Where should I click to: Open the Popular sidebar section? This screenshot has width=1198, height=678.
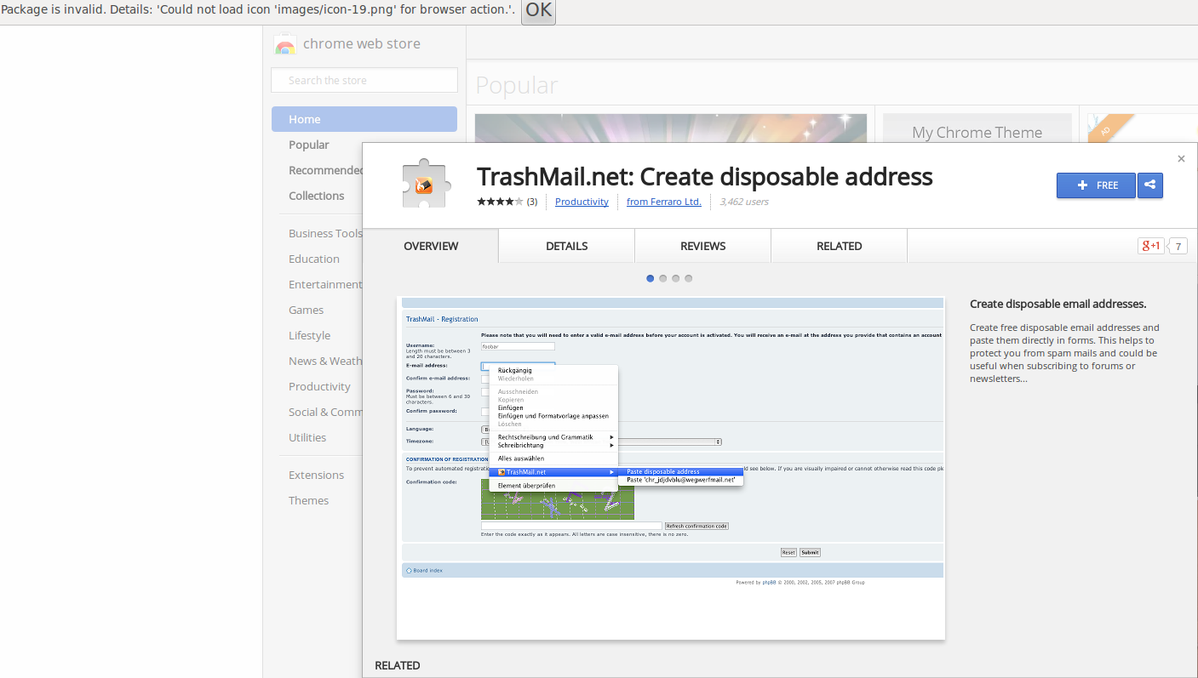pos(309,145)
